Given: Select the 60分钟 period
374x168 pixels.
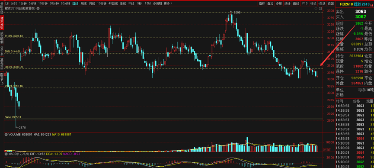Looking at the screenshot, I should [x=66, y=3].
